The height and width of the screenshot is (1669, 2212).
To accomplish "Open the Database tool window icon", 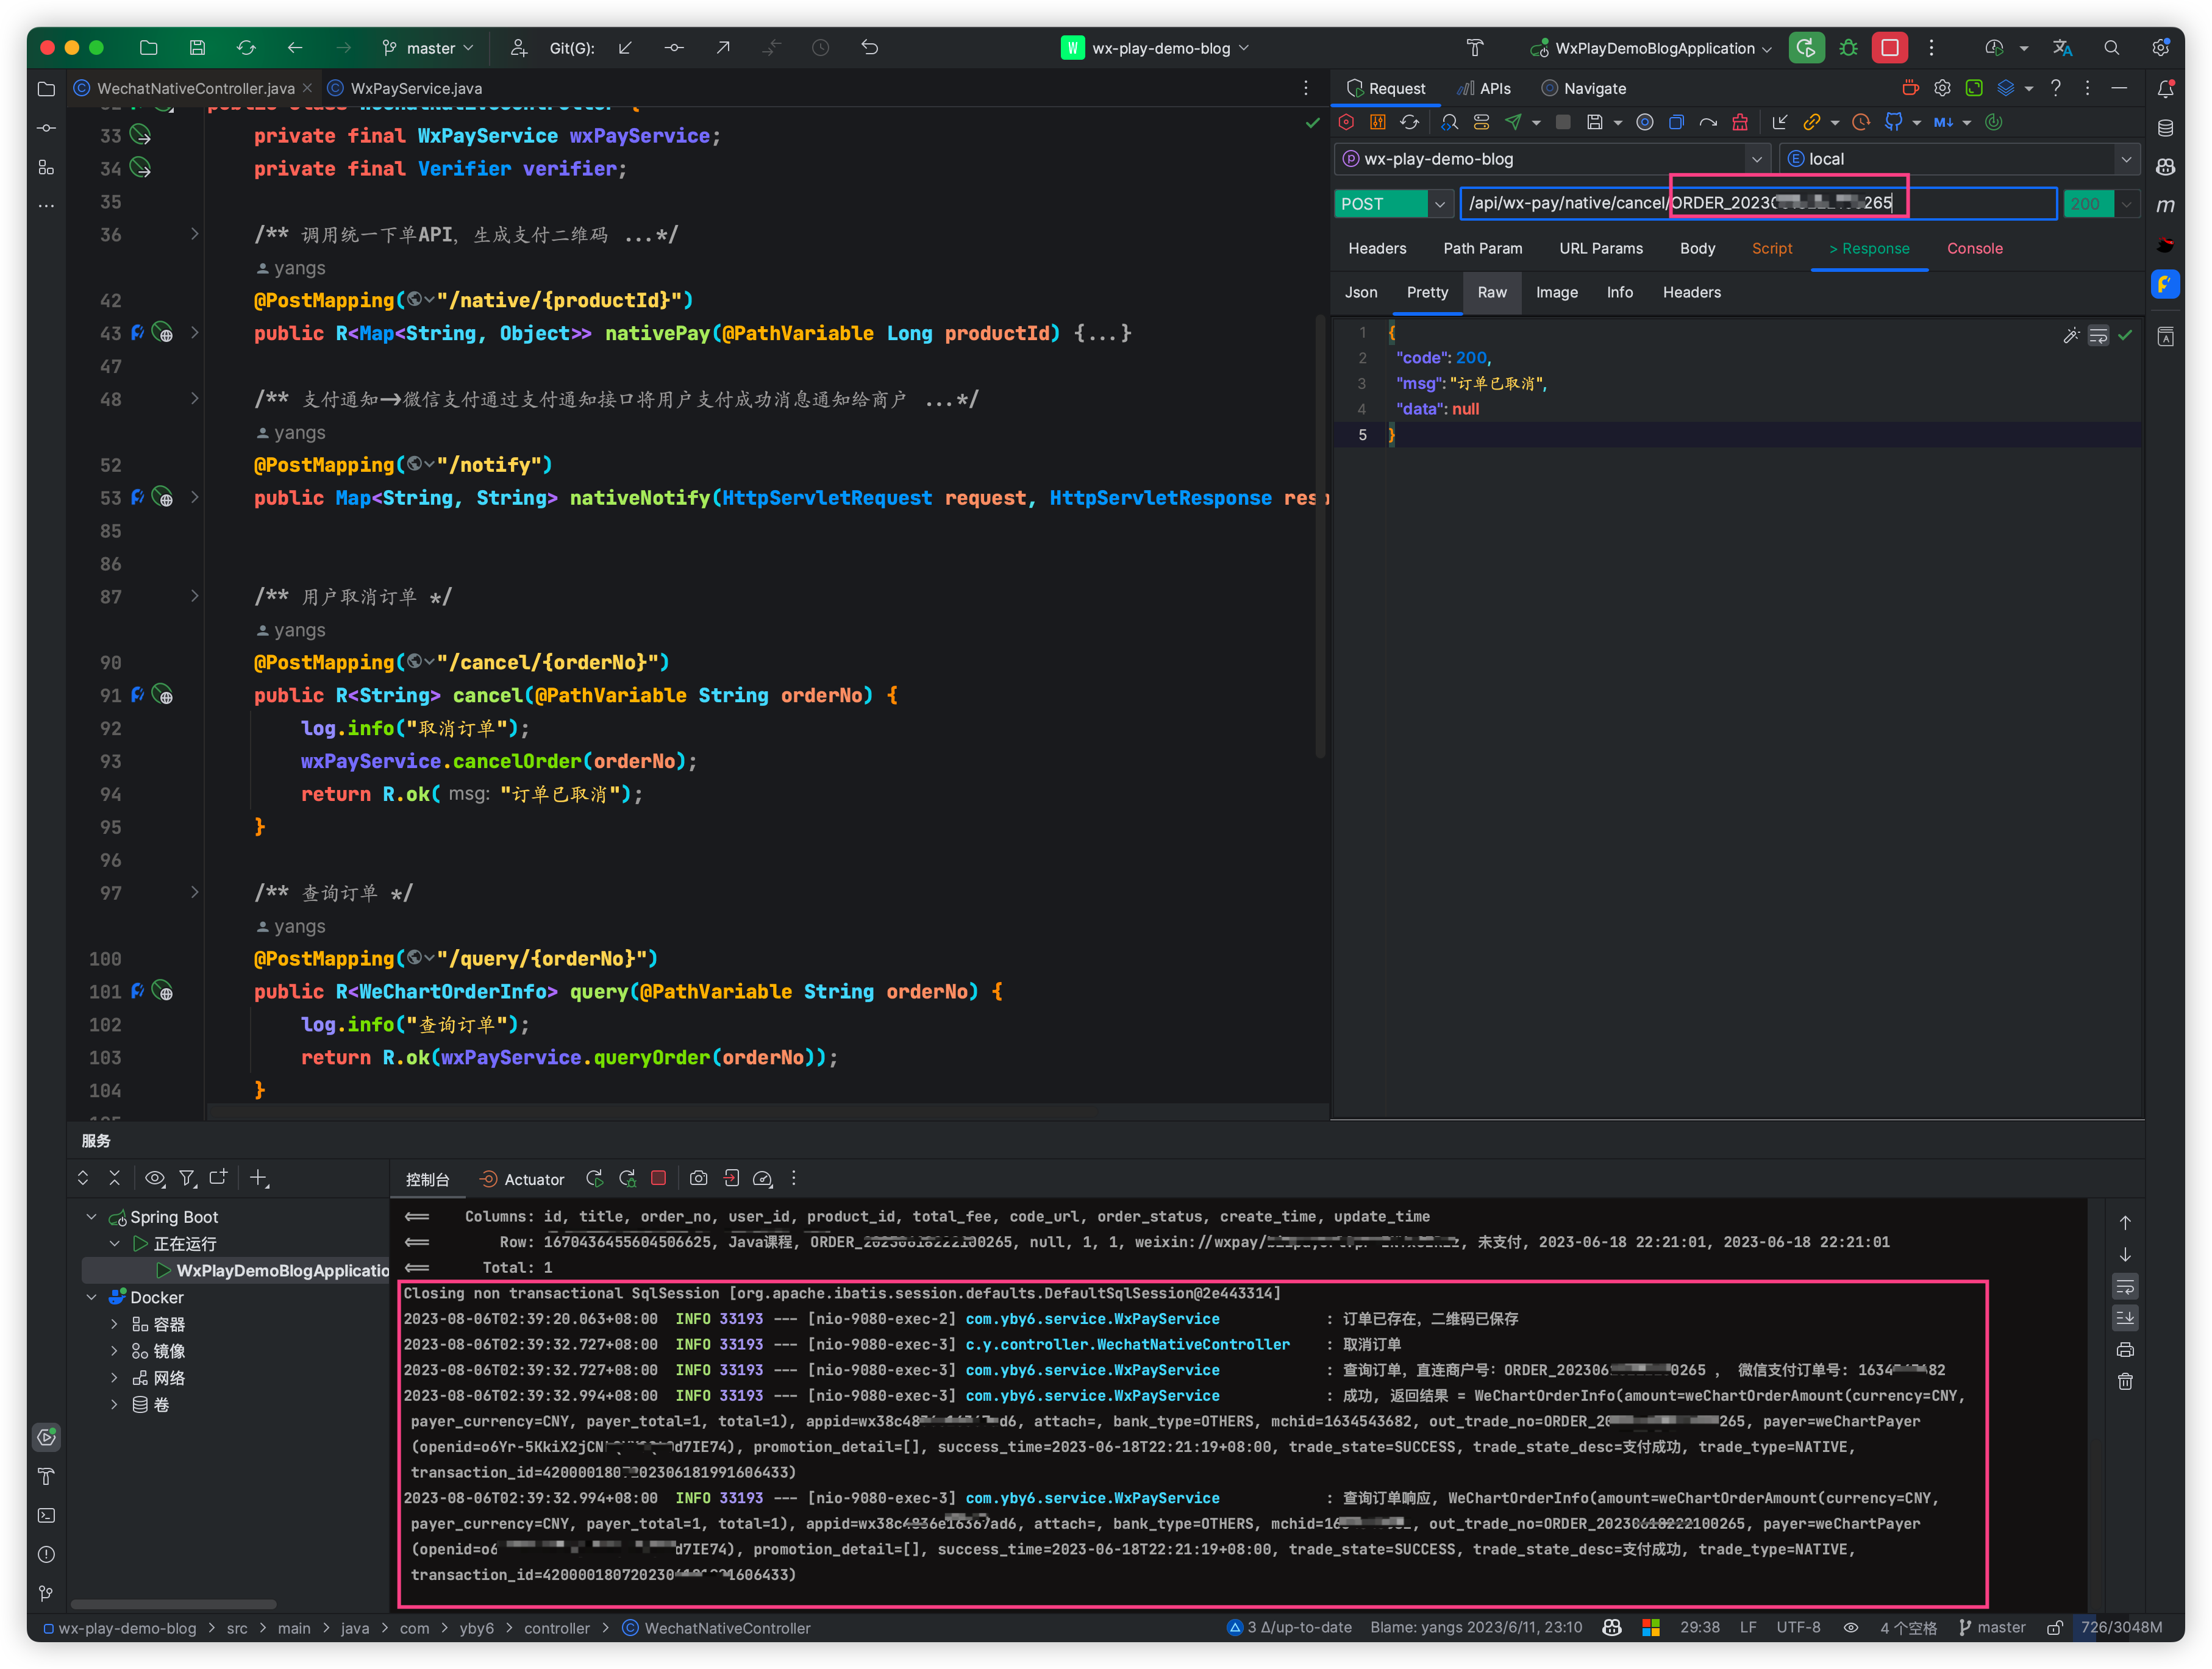I will click(x=2165, y=128).
